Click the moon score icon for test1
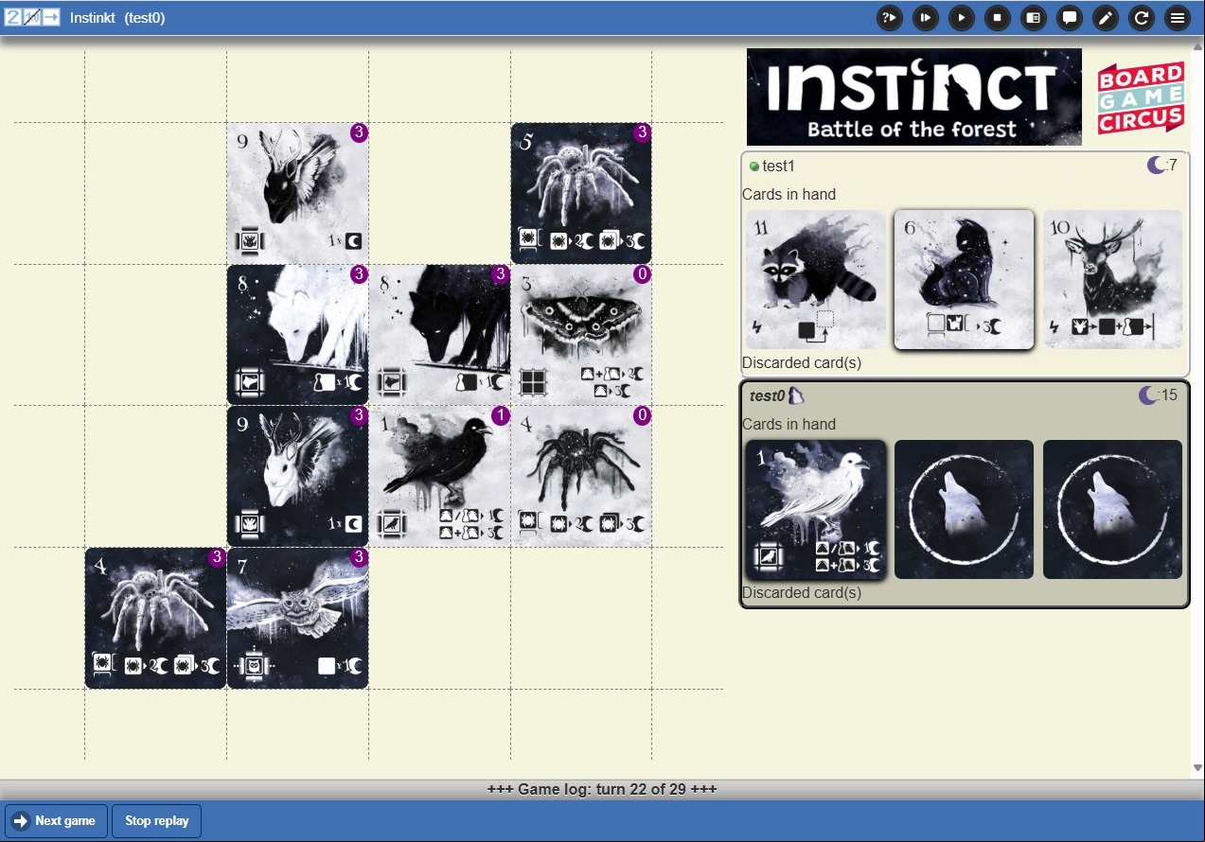Screen dimensions: 1205x842 pos(1156,166)
